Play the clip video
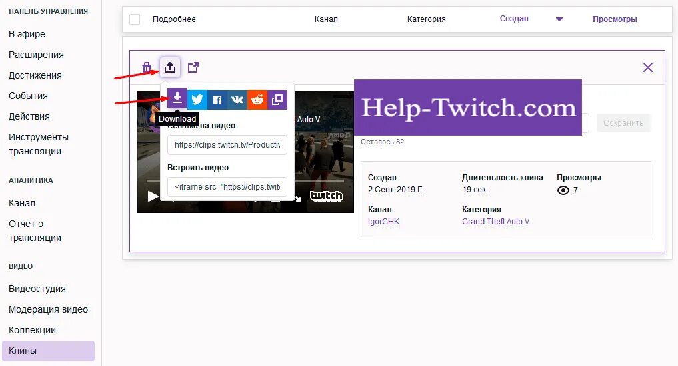 [153, 196]
